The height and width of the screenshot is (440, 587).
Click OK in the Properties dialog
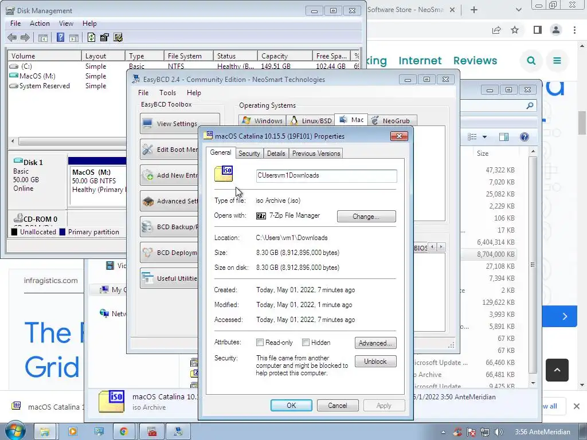(x=291, y=405)
